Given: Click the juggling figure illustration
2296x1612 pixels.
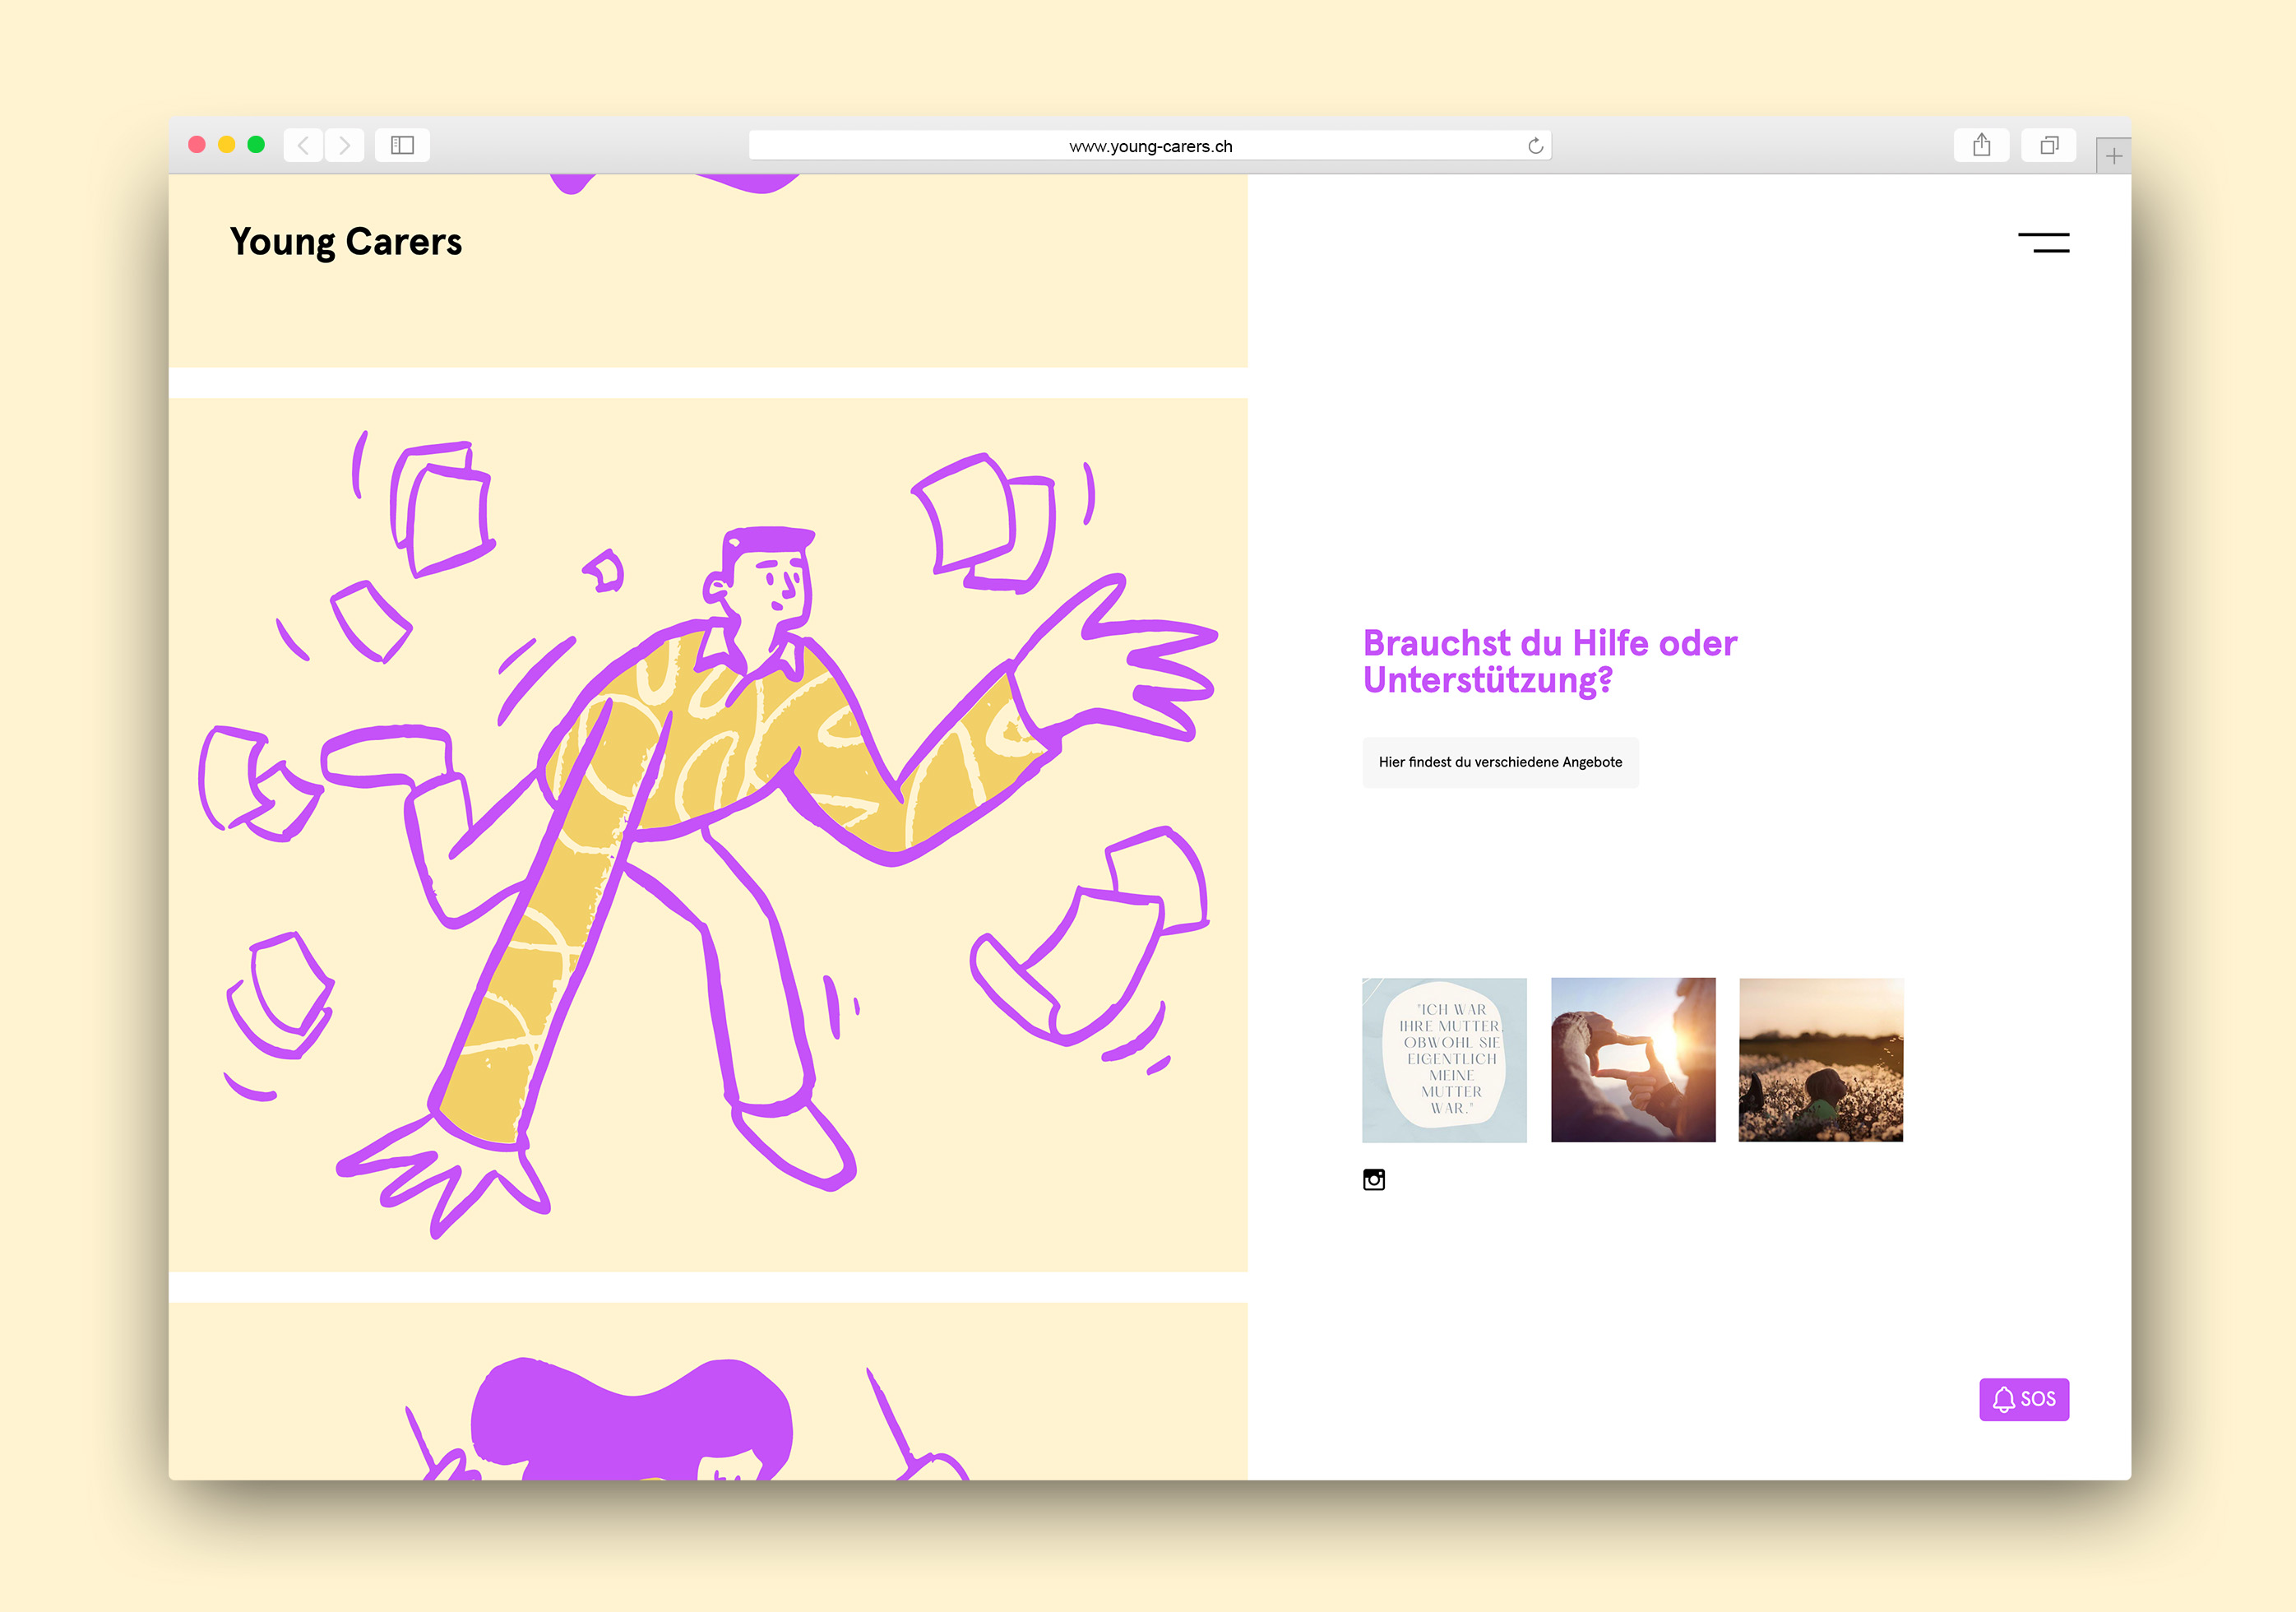Looking at the screenshot, I should pos(708,835).
